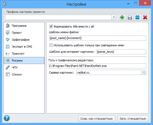Open the Списки section label
The height and width of the screenshot is (125, 153).
click(x=17, y=75)
